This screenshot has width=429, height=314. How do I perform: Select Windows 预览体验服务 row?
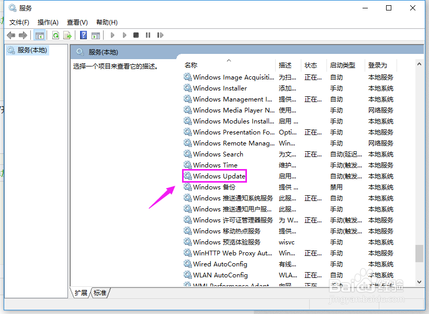(x=288, y=242)
